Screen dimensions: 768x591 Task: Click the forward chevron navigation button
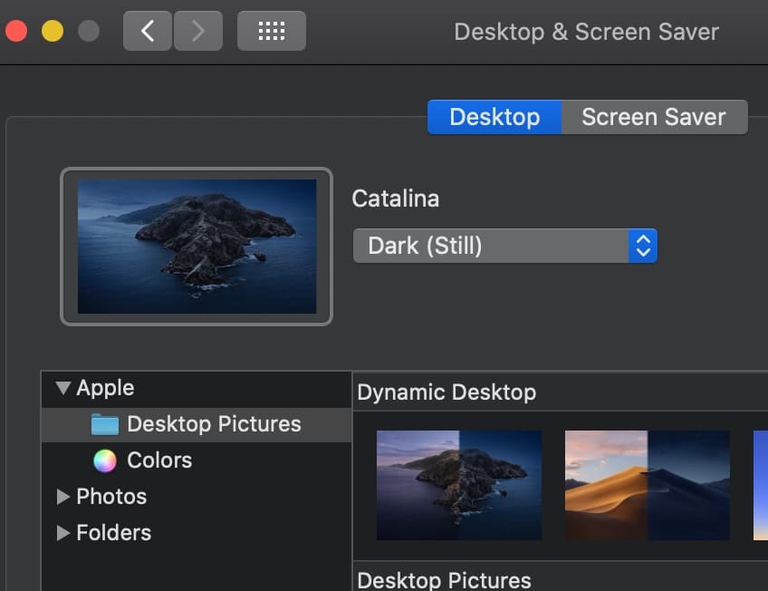point(198,32)
